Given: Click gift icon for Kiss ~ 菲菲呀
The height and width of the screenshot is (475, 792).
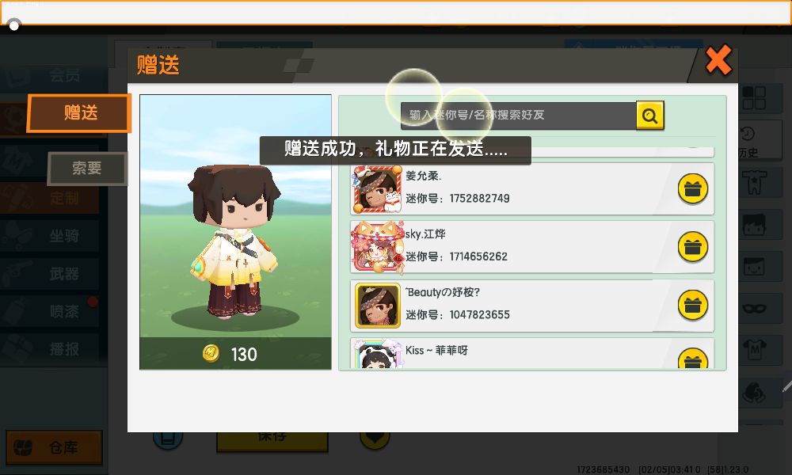Looking at the screenshot, I should pos(692,359).
